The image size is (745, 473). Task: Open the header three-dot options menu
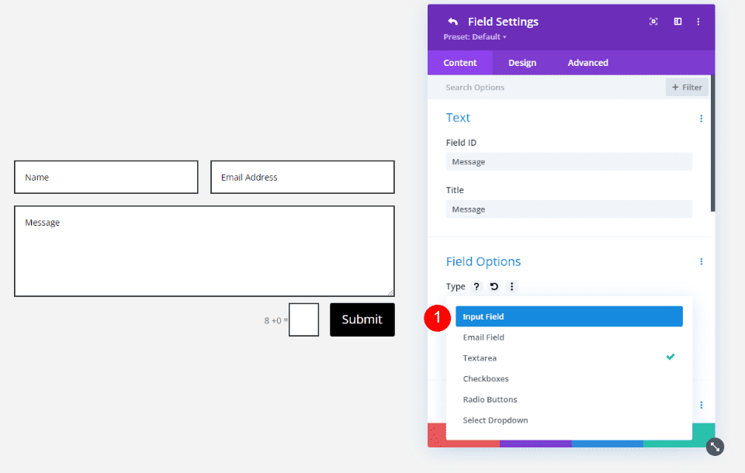click(x=698, y=21)
